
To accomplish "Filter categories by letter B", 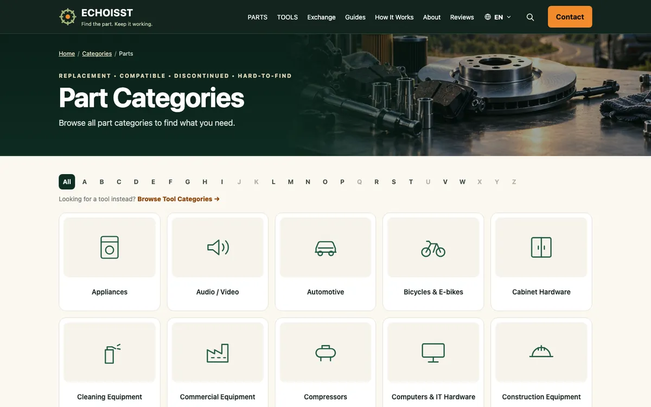I will pos(101,182).
